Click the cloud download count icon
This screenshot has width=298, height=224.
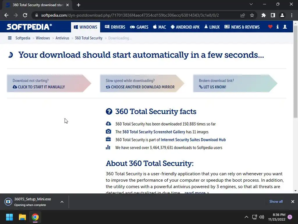point(108,124)
